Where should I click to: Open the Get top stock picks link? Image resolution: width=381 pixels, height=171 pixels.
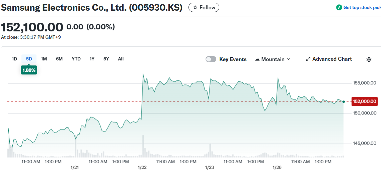pos(362,8)
